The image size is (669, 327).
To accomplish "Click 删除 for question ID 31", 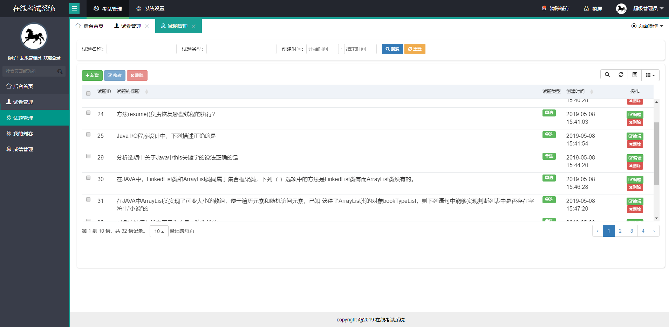I will click(x=635, y=209).
